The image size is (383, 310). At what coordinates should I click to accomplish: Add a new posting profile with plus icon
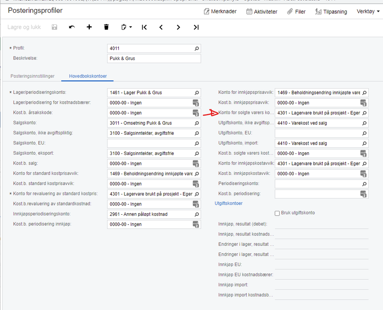coord(89,27)
